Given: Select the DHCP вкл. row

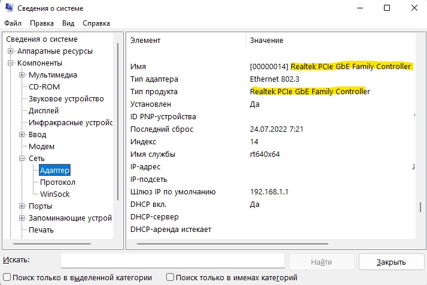Looking at the screenshot, I should tap(271, 204).
